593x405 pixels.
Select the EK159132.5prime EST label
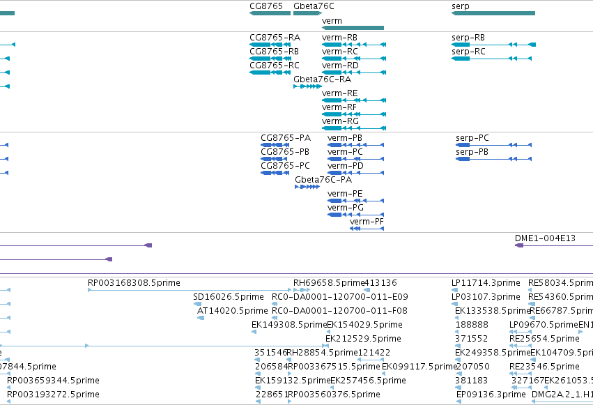[293, 381]
